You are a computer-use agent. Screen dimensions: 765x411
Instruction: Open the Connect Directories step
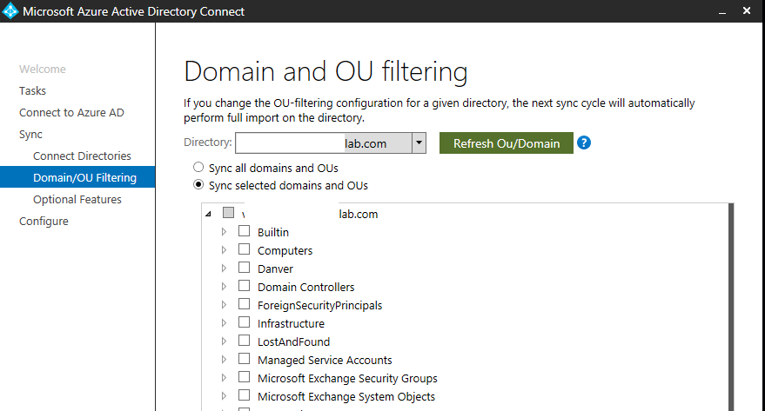point(82,156)
